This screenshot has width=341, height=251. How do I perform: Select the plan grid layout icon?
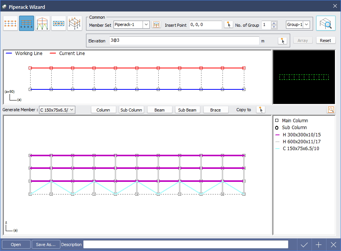10,23
